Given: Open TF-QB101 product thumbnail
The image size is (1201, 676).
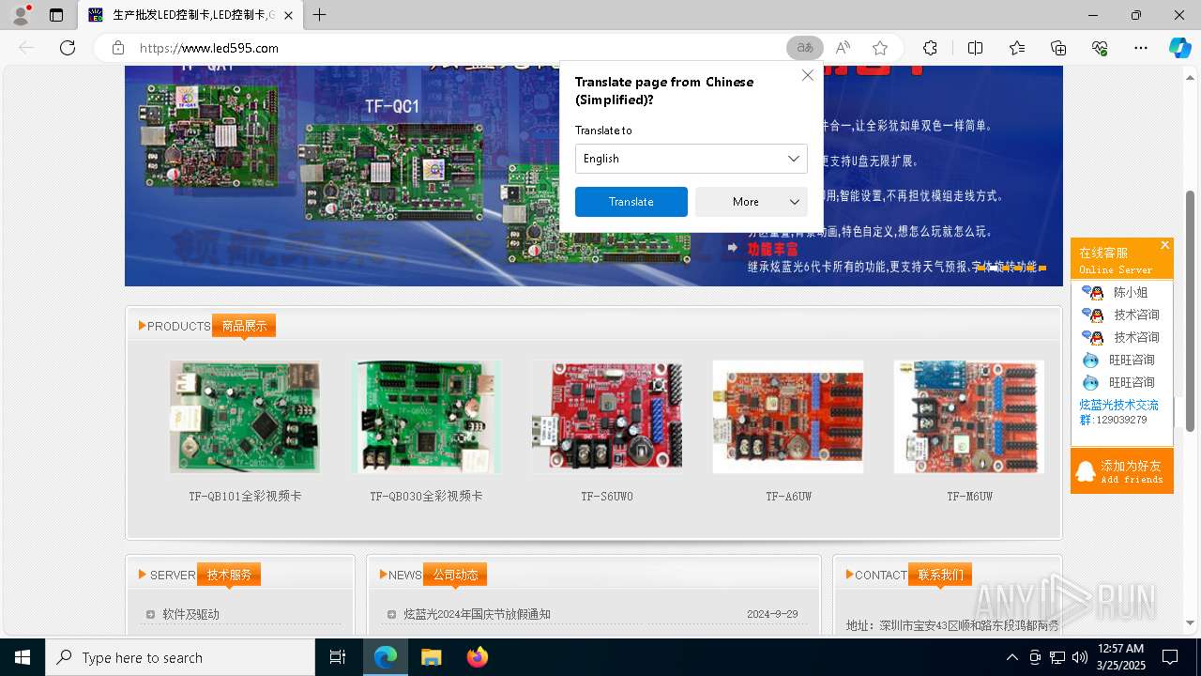Looking at the screenshot, I should pyautogui.click(x=245, y=417).
